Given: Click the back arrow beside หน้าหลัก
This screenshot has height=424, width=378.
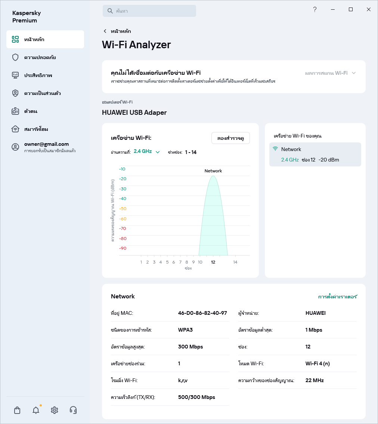Looking at the screenshot, I should click(105, 31).
